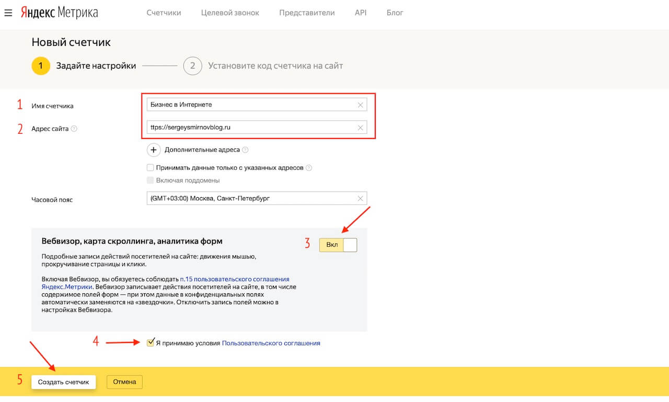Toggle the Вебвизор Вкл switch
This screenshot has width=669, height=402.
pos(338,245)
